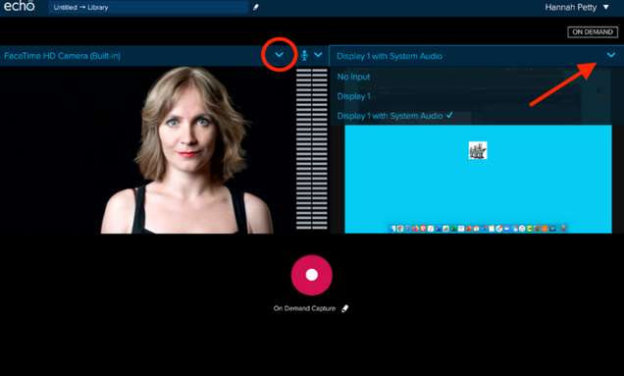624x376 pixels.
Task: Click the desktop photo icon in the display preview
Action: click(x=478, y=150)
